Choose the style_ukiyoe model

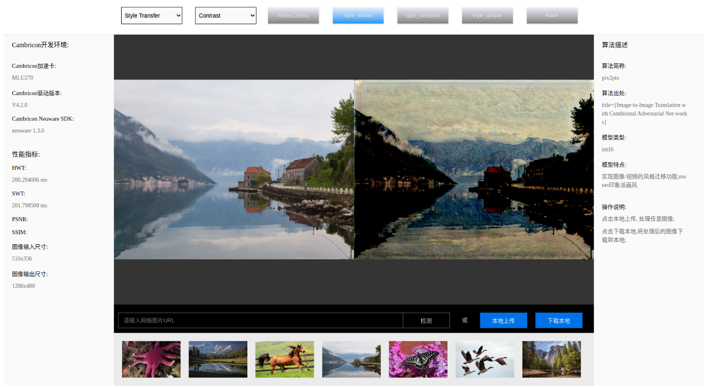pyautogui.click(x=487, y=16)
